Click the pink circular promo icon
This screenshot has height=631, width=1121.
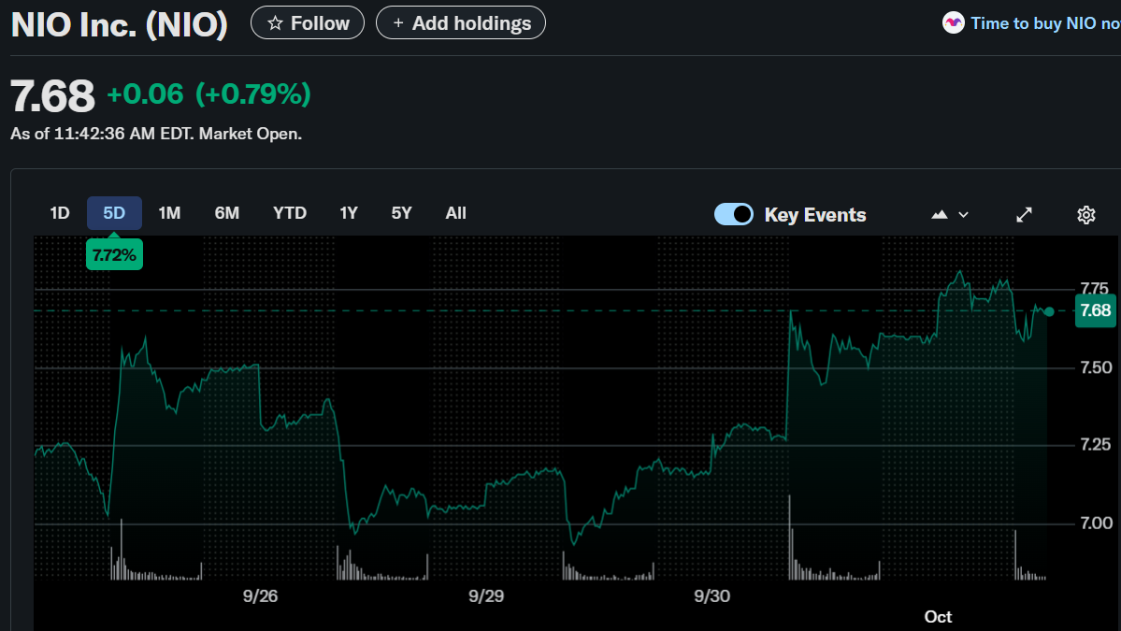pyautogui.click(x=953, y=23)
